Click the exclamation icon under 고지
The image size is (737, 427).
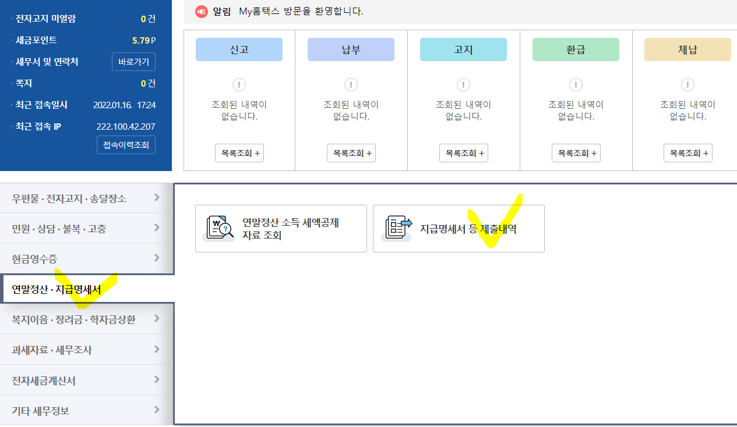(x=463, y=85)
